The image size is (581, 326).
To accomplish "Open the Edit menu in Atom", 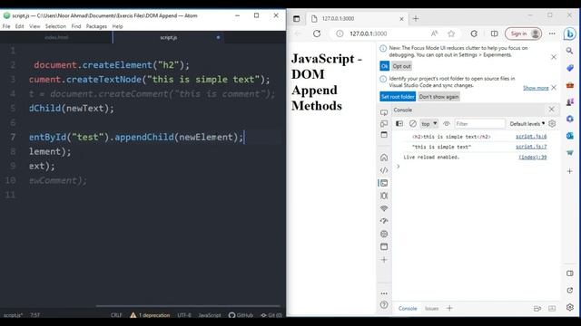I will coord(19,26).
